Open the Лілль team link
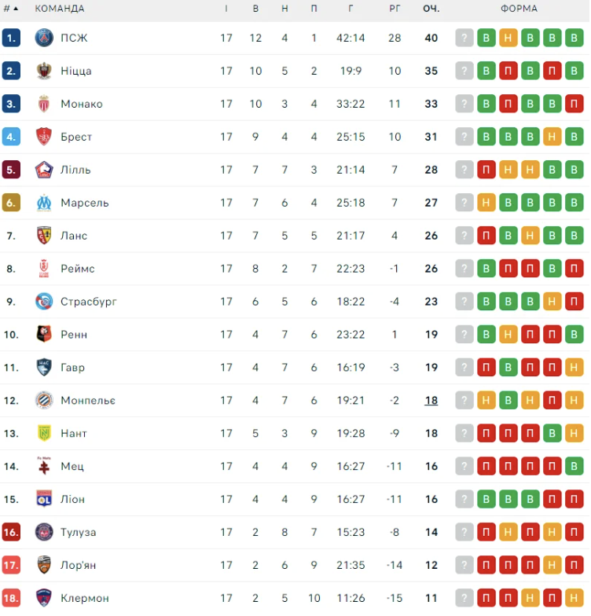This screenshot has height=616, width=591. [x=75, y=170]
